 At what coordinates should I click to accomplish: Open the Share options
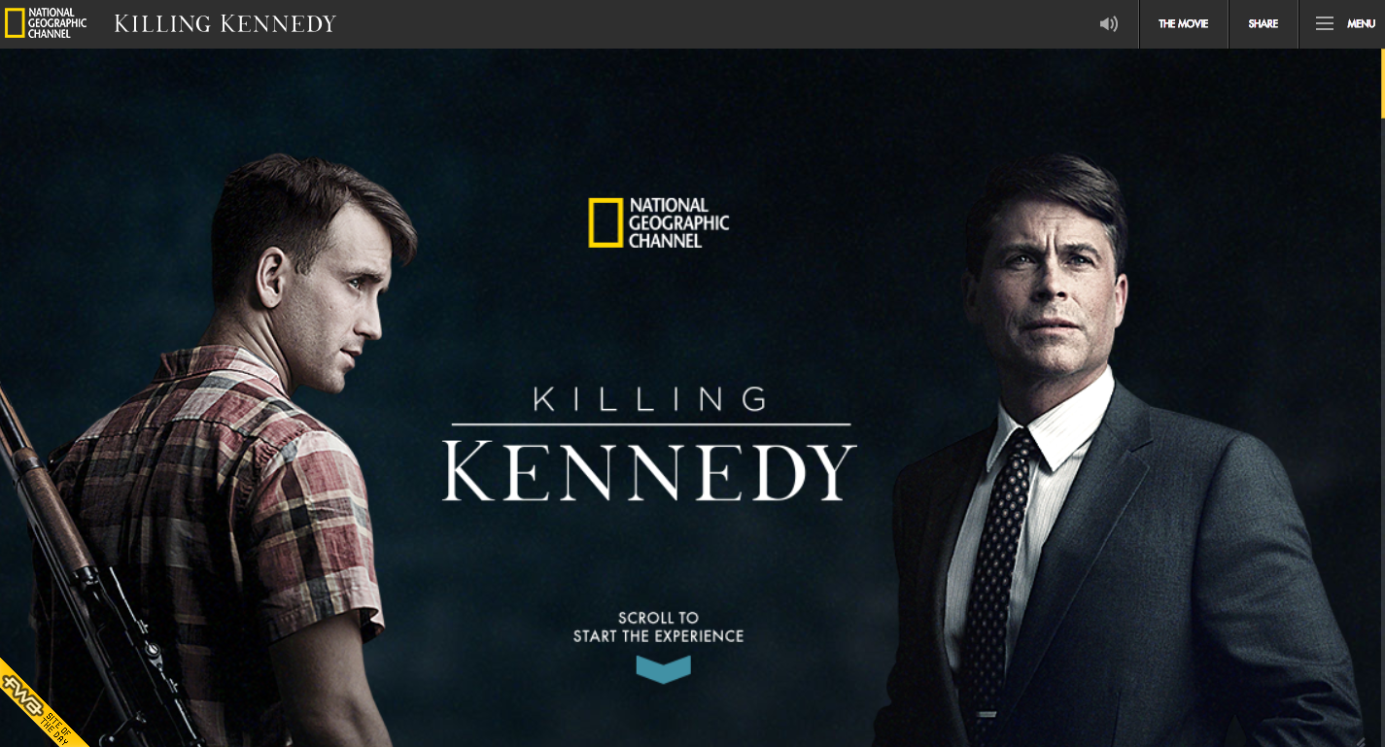[x=1263, y=24]
